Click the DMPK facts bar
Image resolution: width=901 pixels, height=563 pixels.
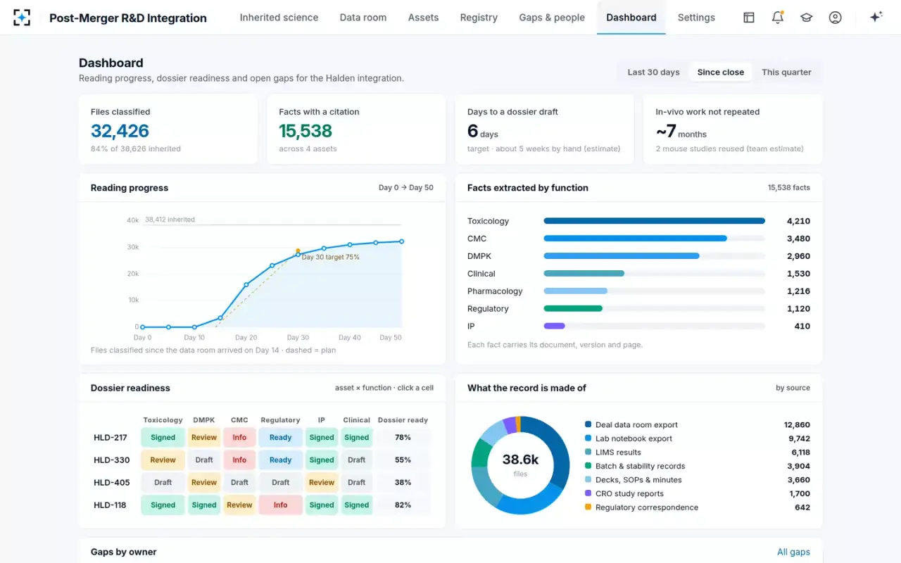[x=622, y=256]
